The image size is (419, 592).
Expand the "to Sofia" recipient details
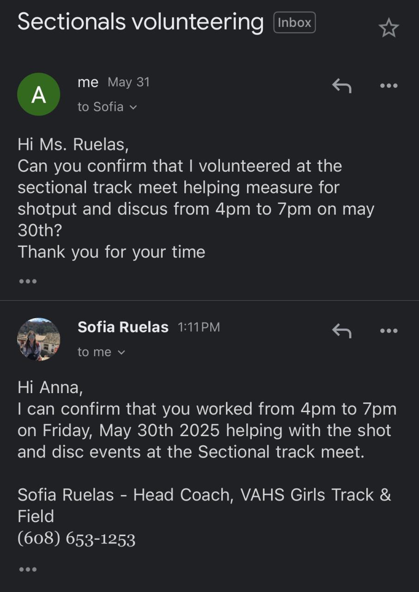107,107
